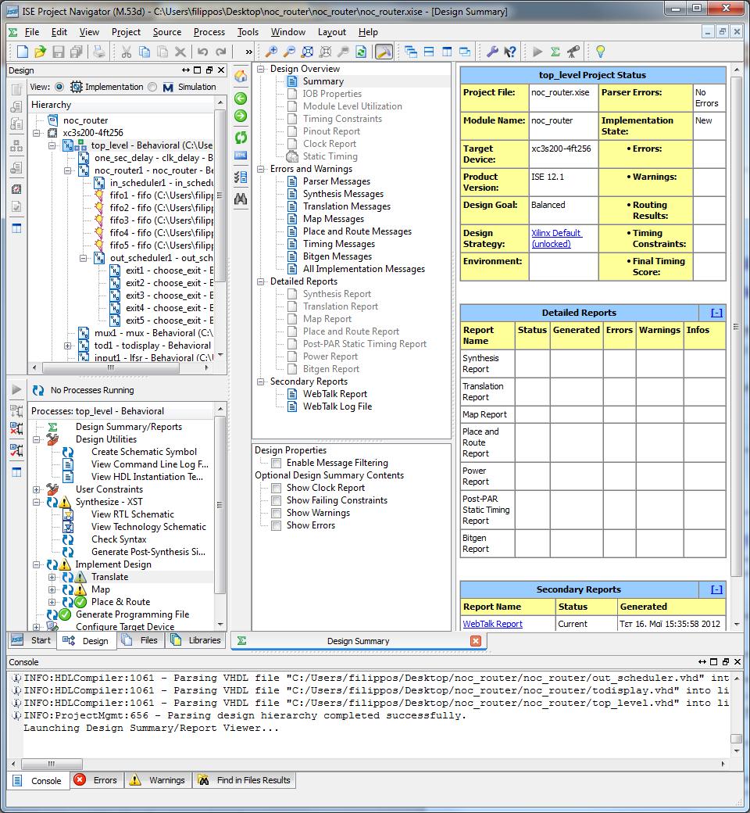Collapse the out_scheduler1 hierarchy node
The height and width of the screenshot is (813, 750).
[x=84, y=258]
